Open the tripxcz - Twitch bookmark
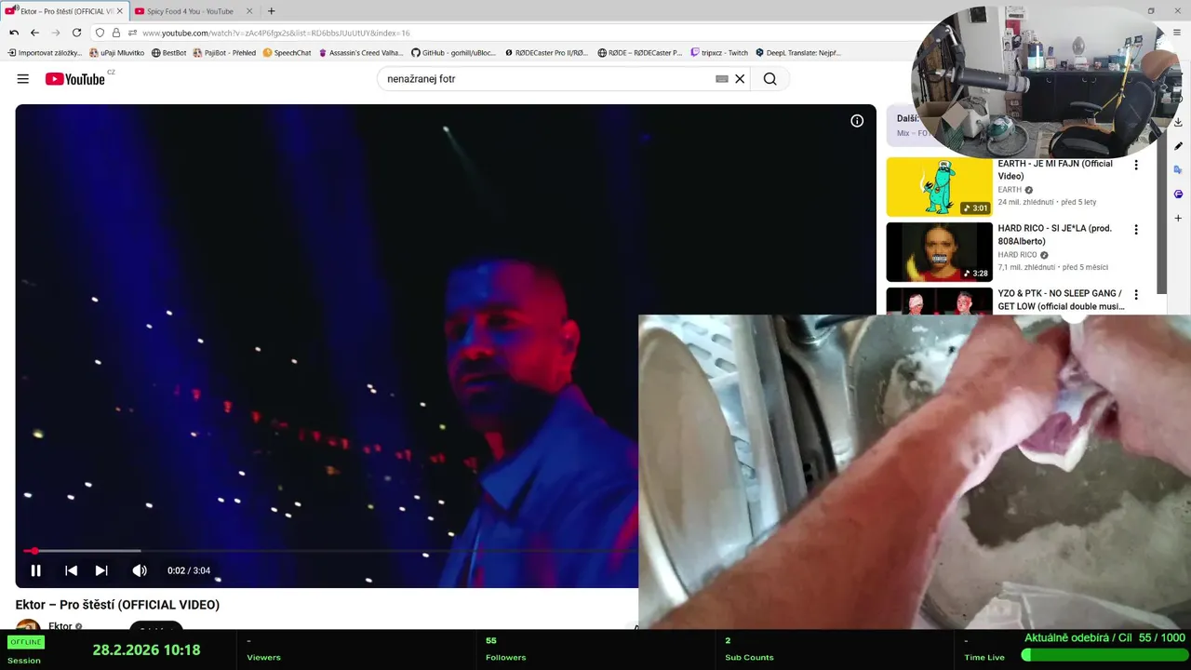 (x=719, y=53)
